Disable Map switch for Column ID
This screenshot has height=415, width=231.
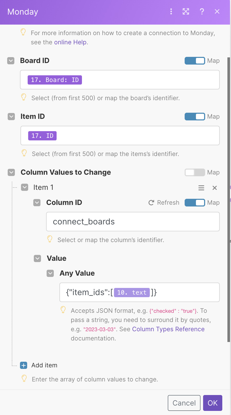pos(195,203)
